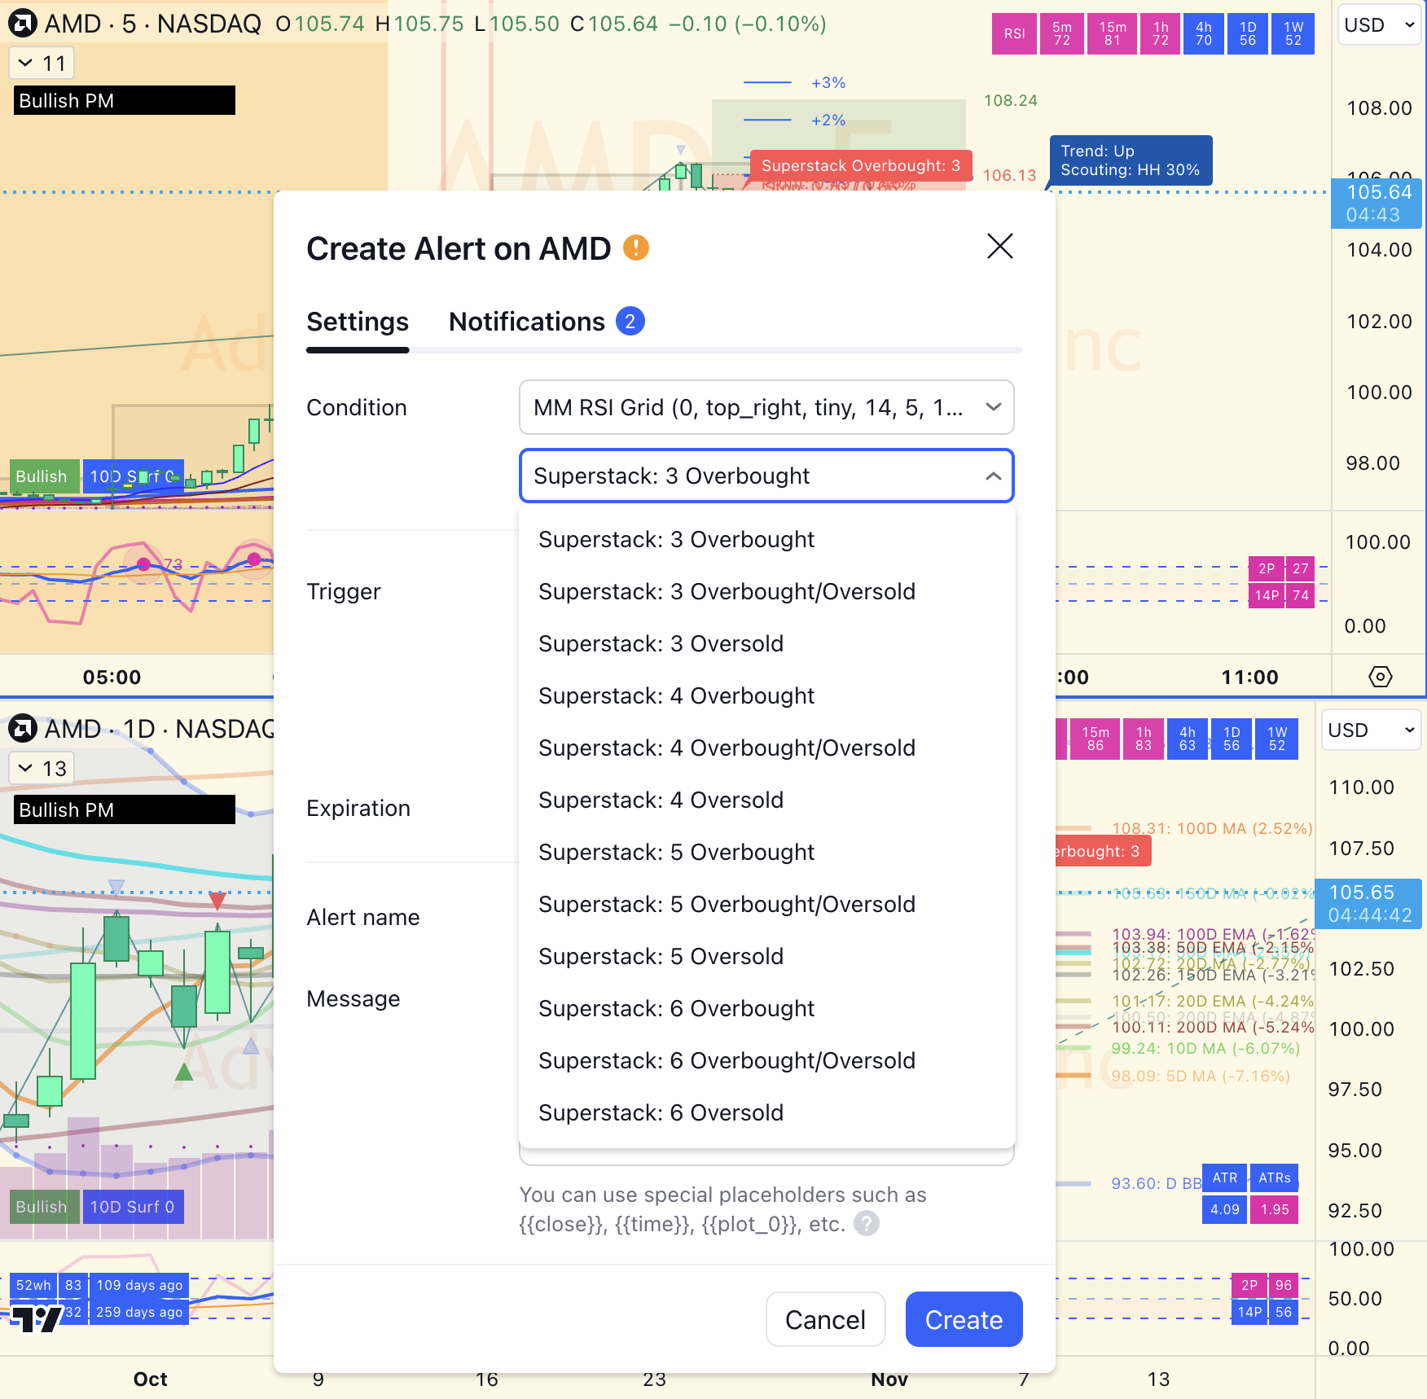This screenshot has height=1399, width=1427.
Task: Click the placeholders help question mark icon
Action: [x=866, y=1223]
